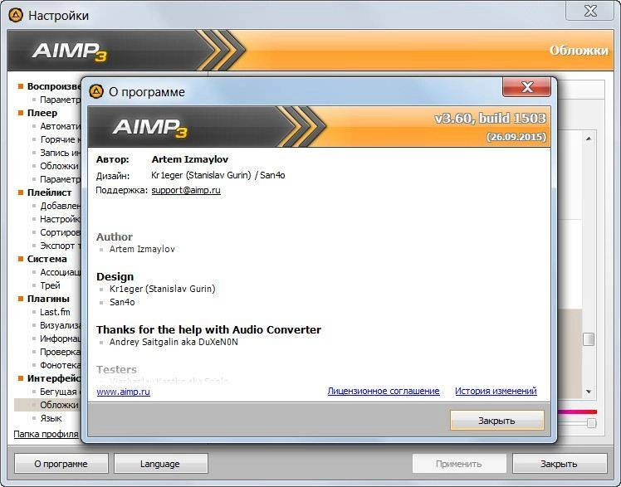Select the Язык entry under Интерфейс
Image resolution: width=621 pixels, height=487 pixels.
point(51,418)
